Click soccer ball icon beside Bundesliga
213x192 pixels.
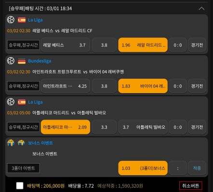(x=11, y=61)
